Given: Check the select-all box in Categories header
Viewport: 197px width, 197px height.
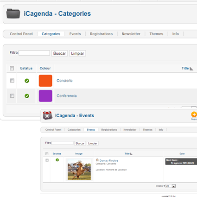Looking at the screenshot, I should coord(12,68).
